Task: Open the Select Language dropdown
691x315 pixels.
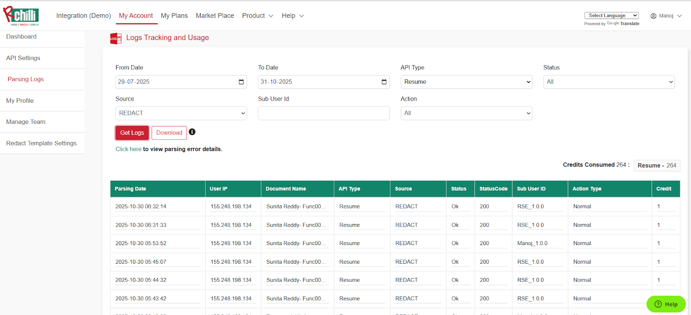Action: (611, 16)
